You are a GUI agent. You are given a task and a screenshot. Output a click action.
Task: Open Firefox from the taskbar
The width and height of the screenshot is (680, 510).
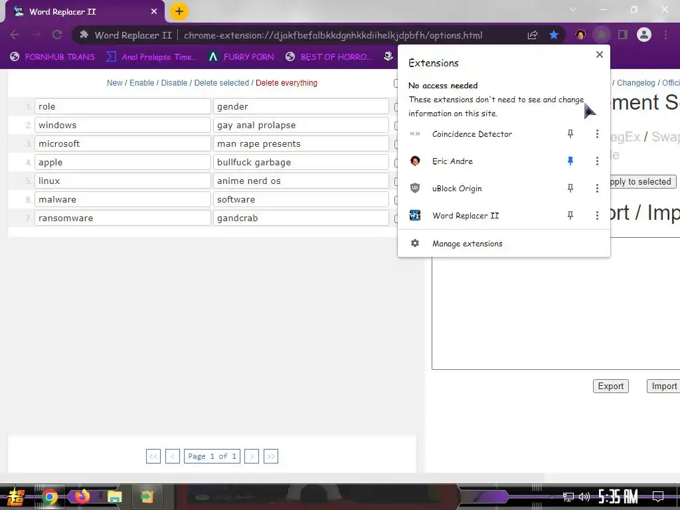coord(82,496)
